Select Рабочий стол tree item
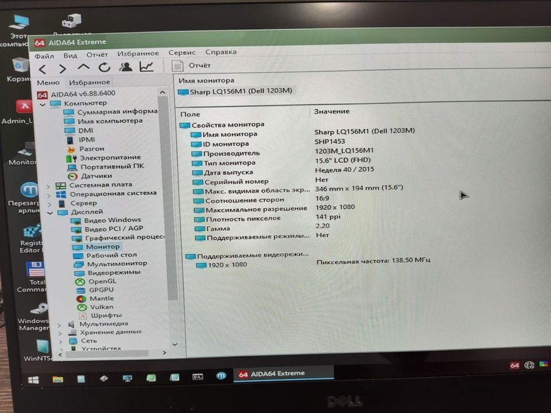 coord(111,255)
